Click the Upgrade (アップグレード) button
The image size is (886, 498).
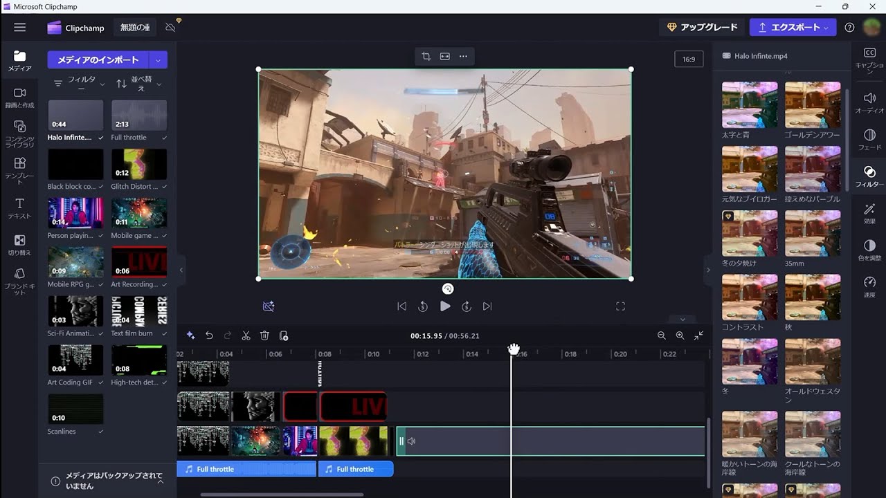point(702,28)
